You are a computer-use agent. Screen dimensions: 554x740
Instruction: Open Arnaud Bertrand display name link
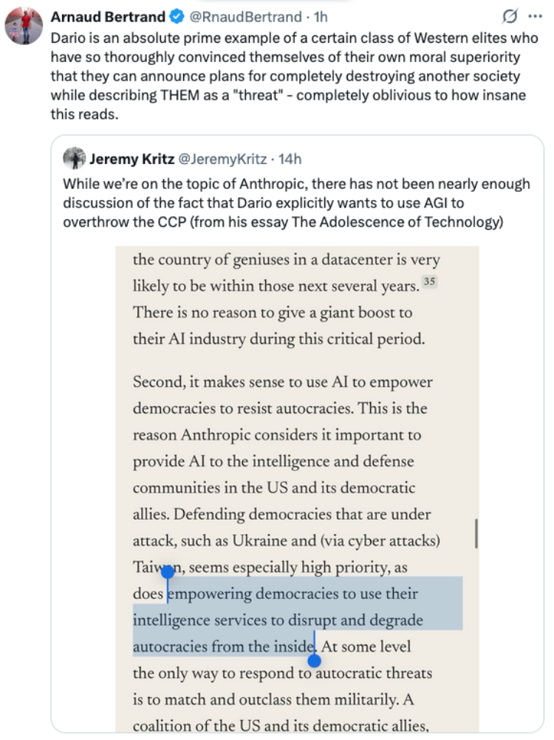coord(108,17)
